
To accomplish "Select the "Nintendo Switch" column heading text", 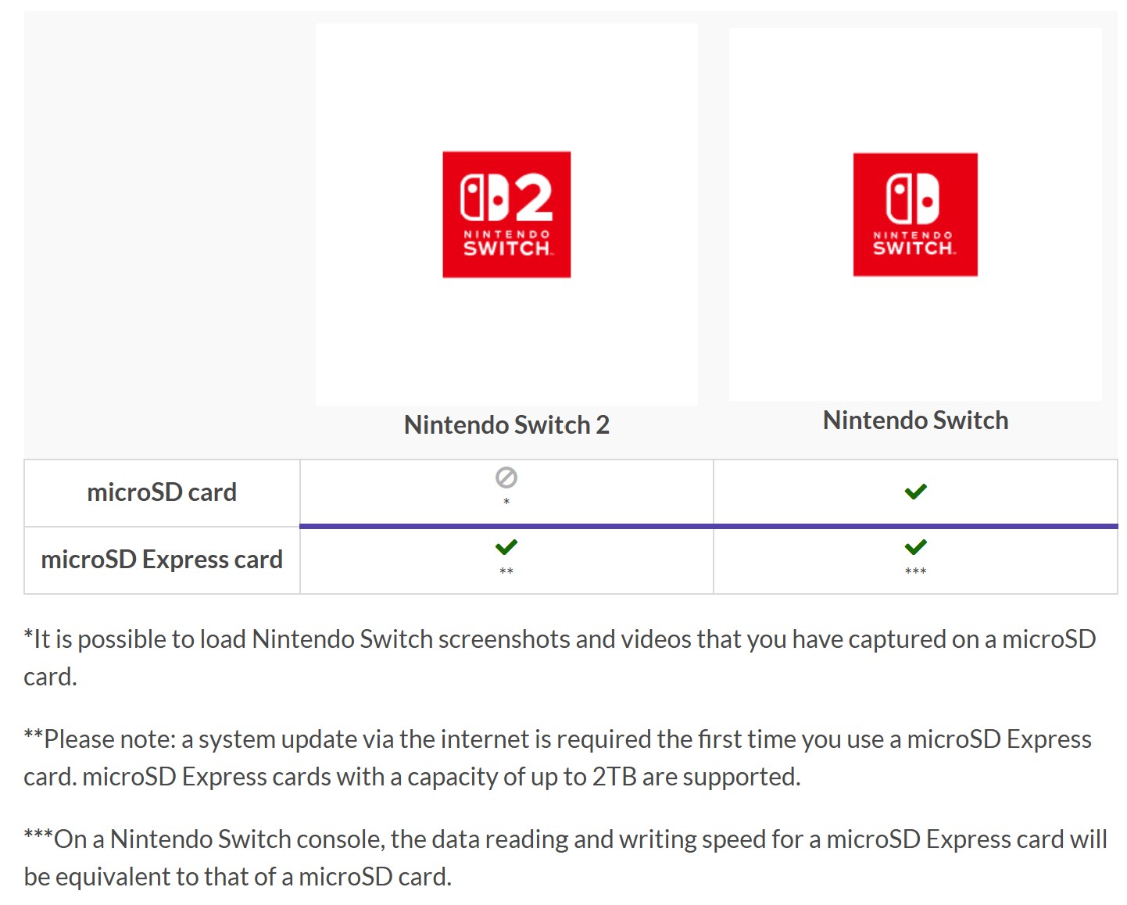I will (915, 420).
